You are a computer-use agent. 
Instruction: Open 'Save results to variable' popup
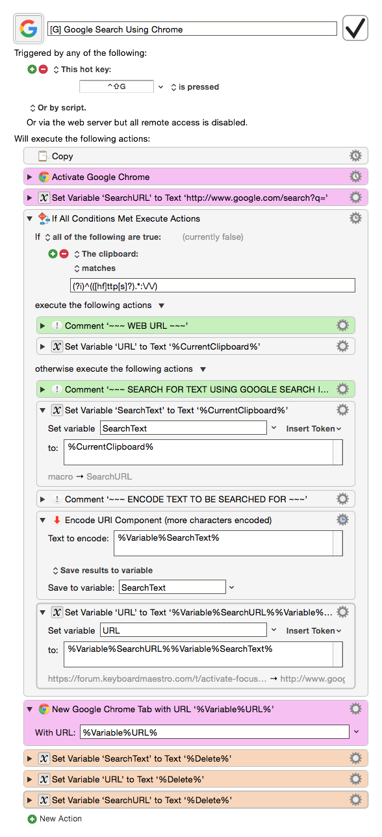pos(103,571)
